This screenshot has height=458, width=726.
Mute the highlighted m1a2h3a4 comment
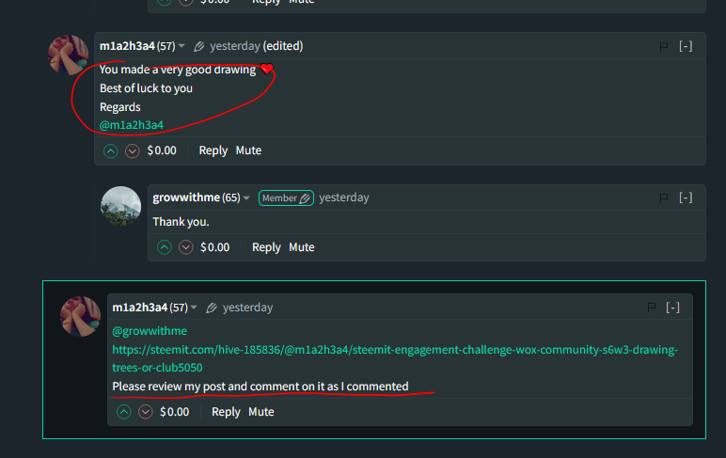click(261, 412)
